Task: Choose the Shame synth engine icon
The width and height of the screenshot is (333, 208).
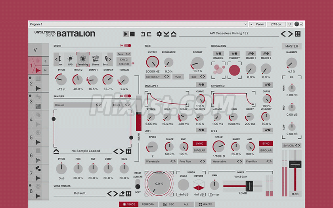Action: point(96,59)
